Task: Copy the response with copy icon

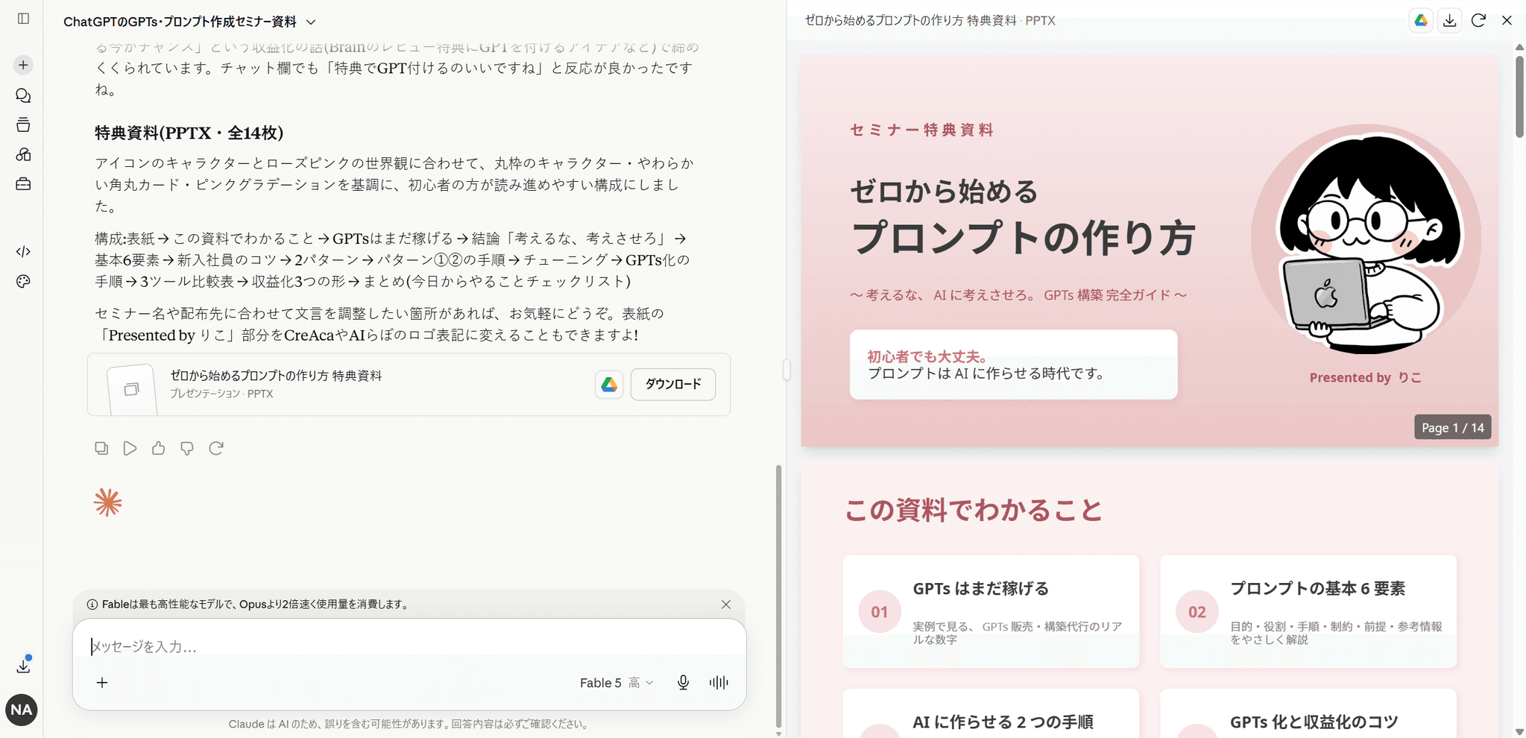Action: point(101,448)
